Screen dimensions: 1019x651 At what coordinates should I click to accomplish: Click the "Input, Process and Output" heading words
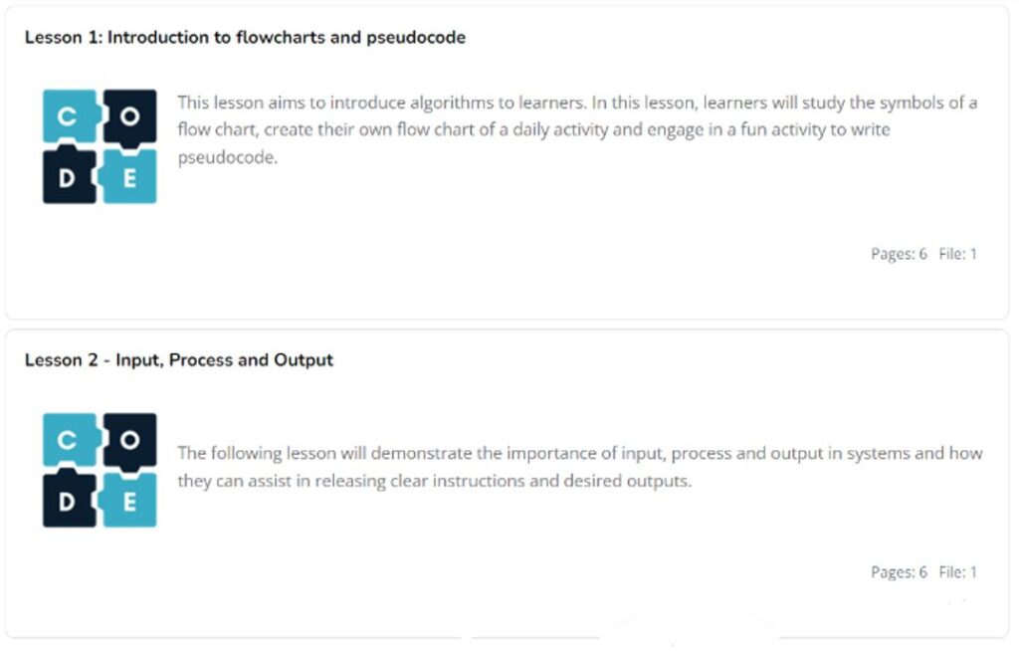coord(224,360)
